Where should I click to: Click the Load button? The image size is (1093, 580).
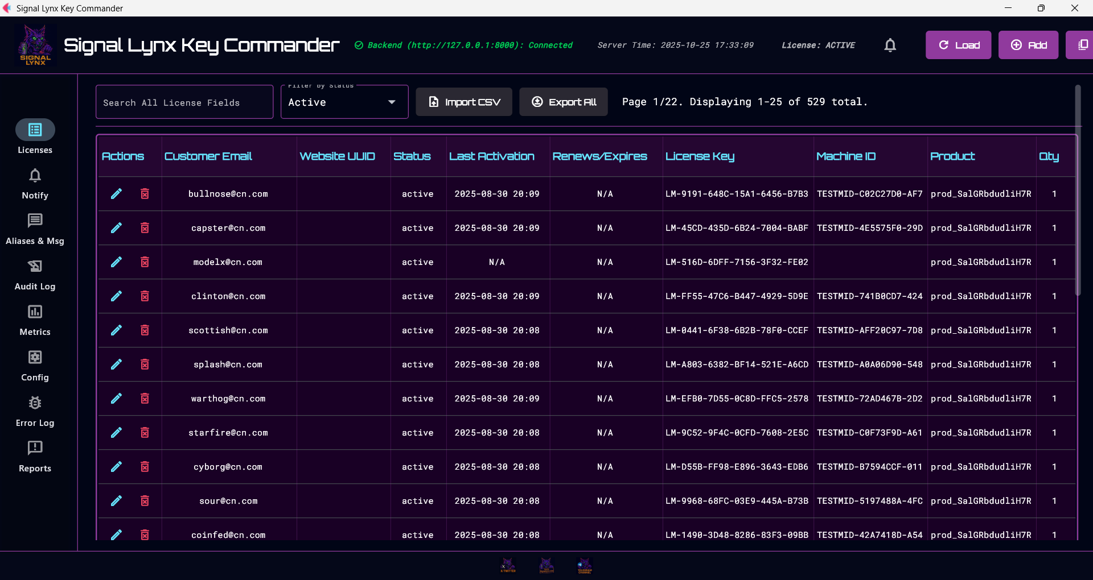(x=958, y=45)
